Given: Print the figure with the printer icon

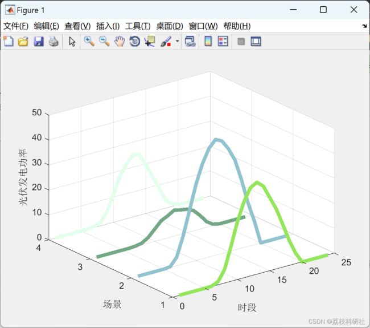Looking at the screenshot, I should click(x=54, y=42).
